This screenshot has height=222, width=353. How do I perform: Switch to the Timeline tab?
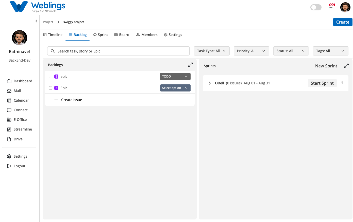53,35
